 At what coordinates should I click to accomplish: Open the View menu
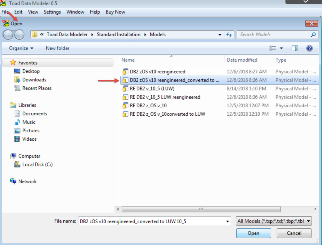click(33, 12)
